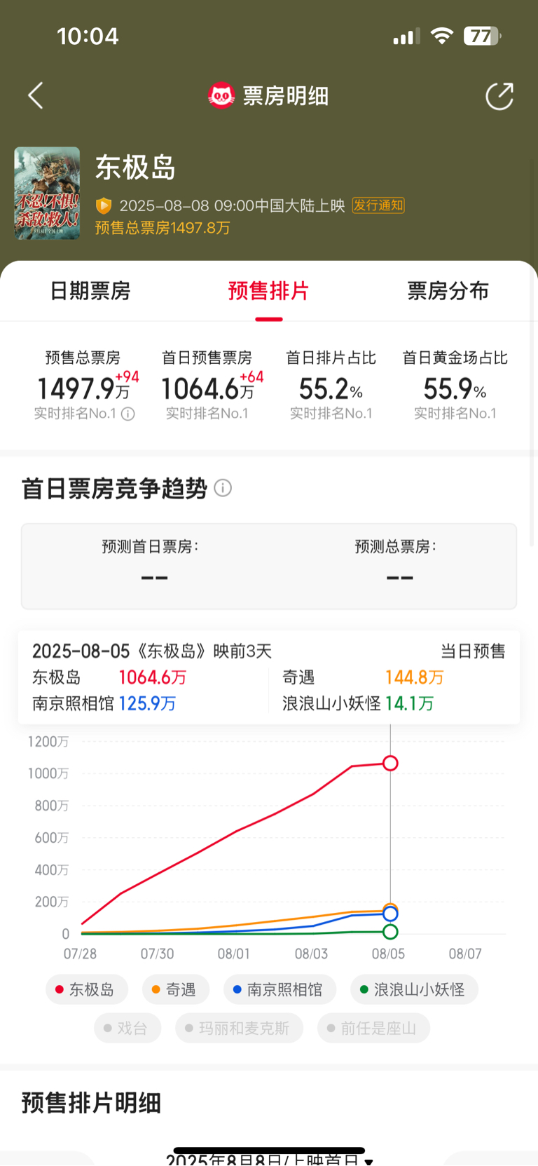
Task: Tap the 首日黄金场占比 55.9% stat
Action: click(455, 386)
